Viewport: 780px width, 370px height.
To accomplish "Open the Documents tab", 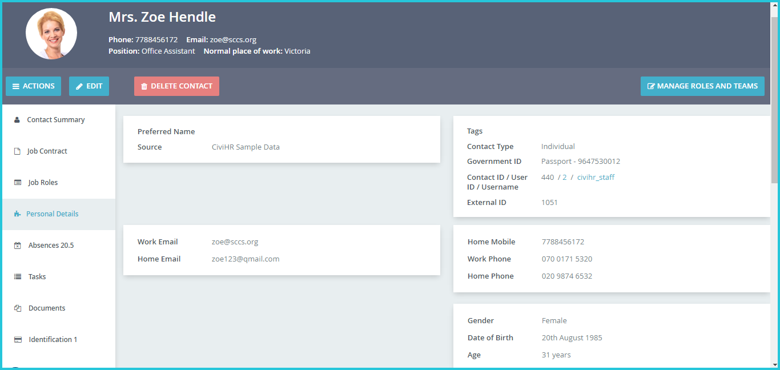I will pyautogui.click(x=59, y=308).
